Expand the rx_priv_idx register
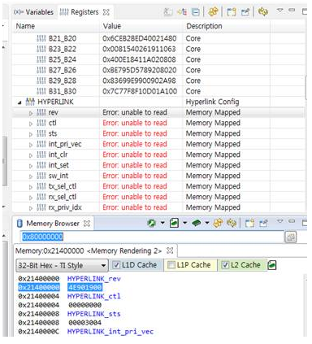312x344 pixels. pyautogui.click(x=31, y=208)
